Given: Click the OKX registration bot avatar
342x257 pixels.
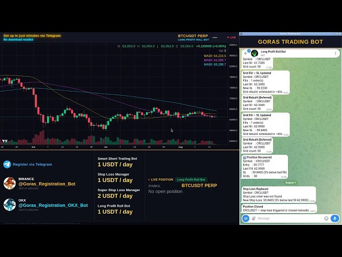Looking at the screenshot, I should [x=10, y=205].
